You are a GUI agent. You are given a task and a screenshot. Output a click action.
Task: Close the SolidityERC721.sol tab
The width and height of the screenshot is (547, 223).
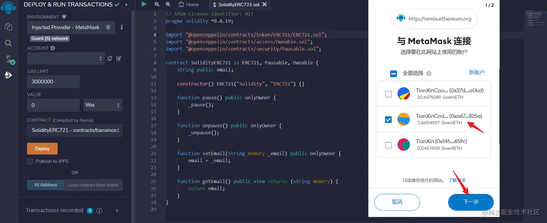(x=264, y=4)
